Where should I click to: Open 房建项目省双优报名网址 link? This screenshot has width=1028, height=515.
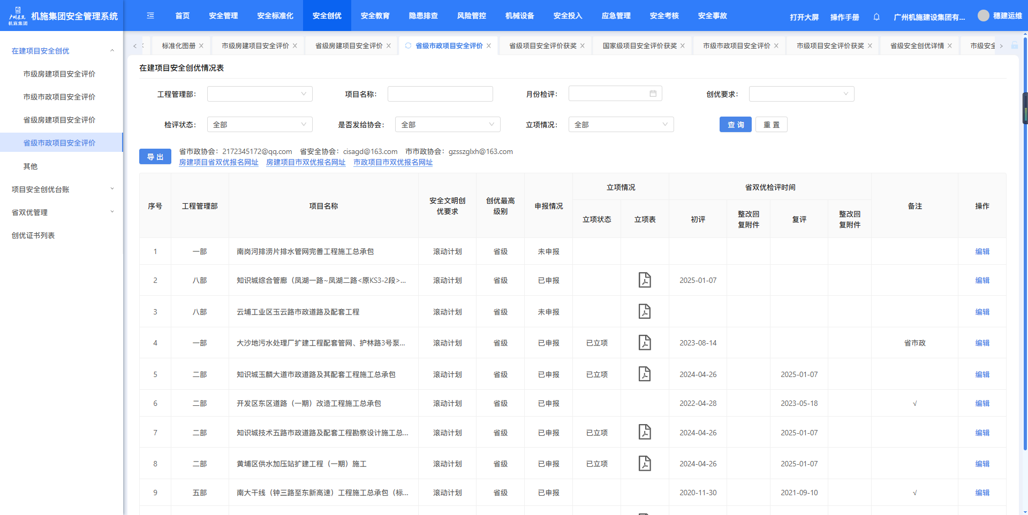[218, 163]
